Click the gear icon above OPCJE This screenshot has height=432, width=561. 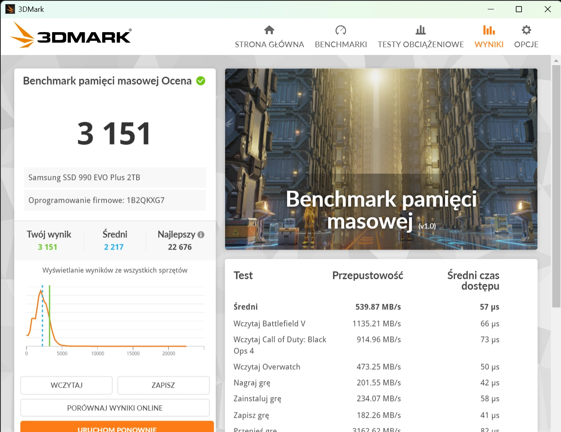point(526,30)
